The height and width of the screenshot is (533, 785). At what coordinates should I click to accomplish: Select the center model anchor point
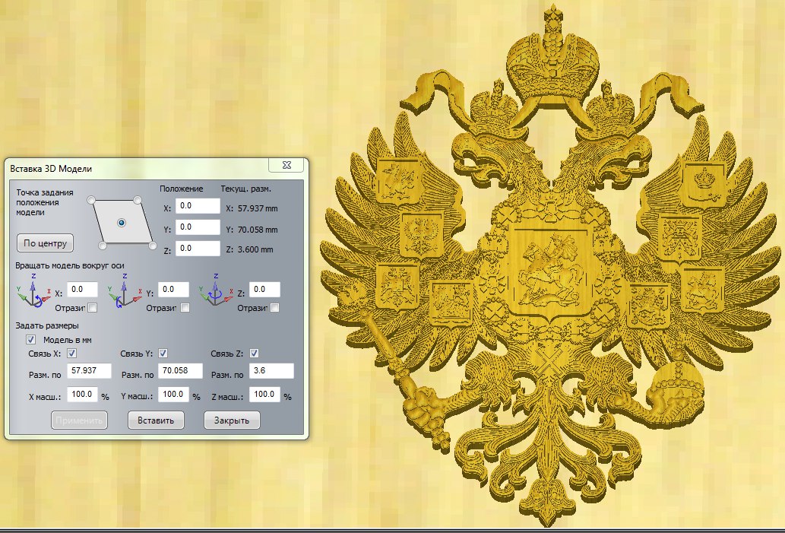point(122,222)
